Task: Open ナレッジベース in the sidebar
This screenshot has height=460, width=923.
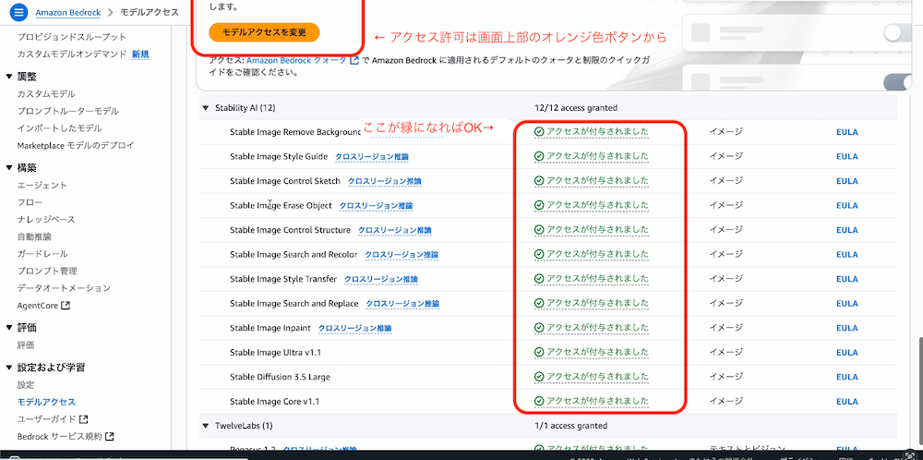Action: 46,219
